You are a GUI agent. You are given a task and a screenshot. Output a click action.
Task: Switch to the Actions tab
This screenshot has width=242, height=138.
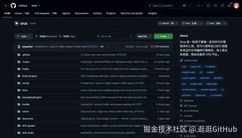tap(97, 14)
